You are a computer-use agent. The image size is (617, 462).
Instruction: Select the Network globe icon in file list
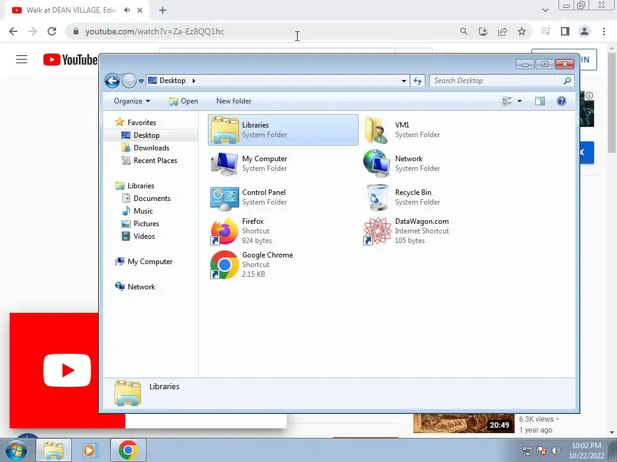pos(377,164)
